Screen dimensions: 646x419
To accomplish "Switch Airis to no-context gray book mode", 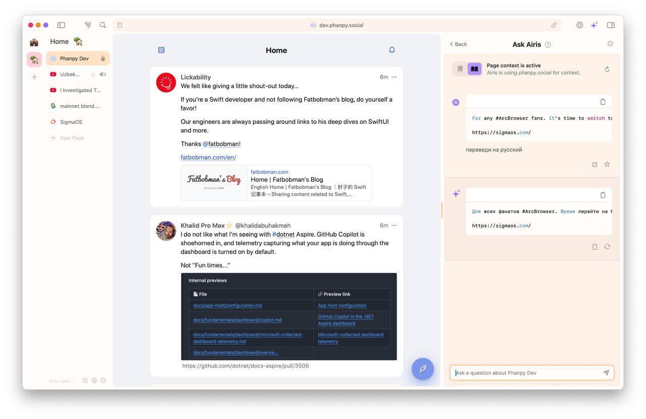I will click(460, 69).
